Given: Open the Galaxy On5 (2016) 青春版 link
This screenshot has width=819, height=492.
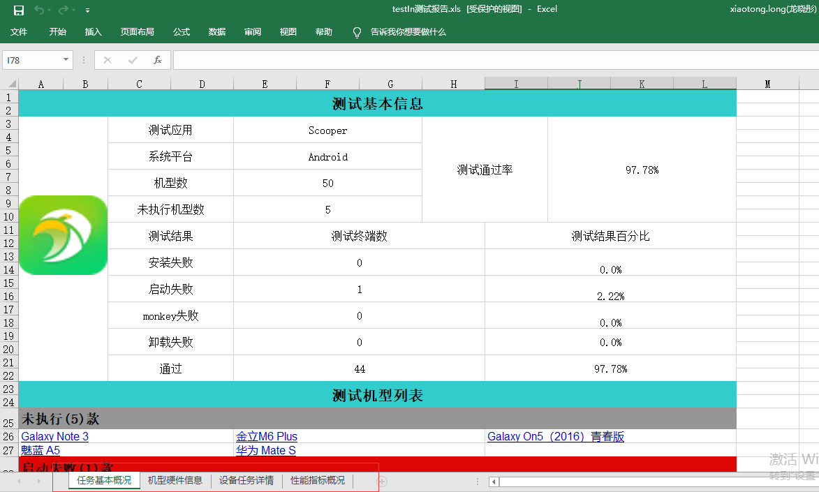Looking at the screenshot, I should click(x=556, y=436).
